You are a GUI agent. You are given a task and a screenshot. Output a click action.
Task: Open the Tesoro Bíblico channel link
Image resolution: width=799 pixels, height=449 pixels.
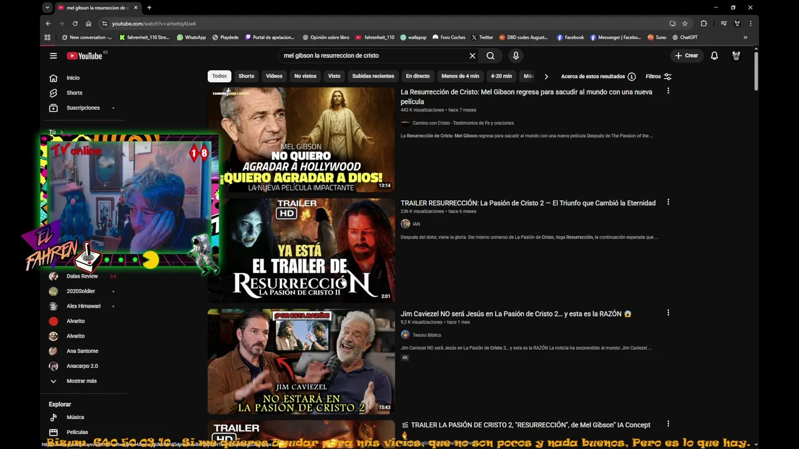pos(427,335)
